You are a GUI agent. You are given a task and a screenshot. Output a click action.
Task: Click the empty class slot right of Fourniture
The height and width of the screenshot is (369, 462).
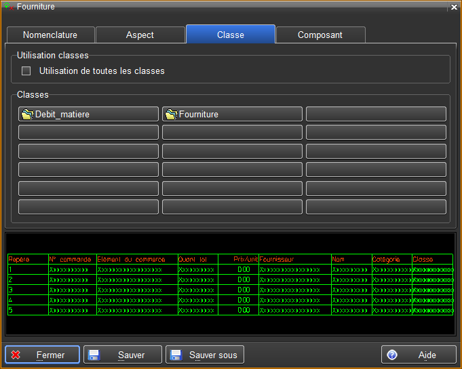(x=376, y=114)
